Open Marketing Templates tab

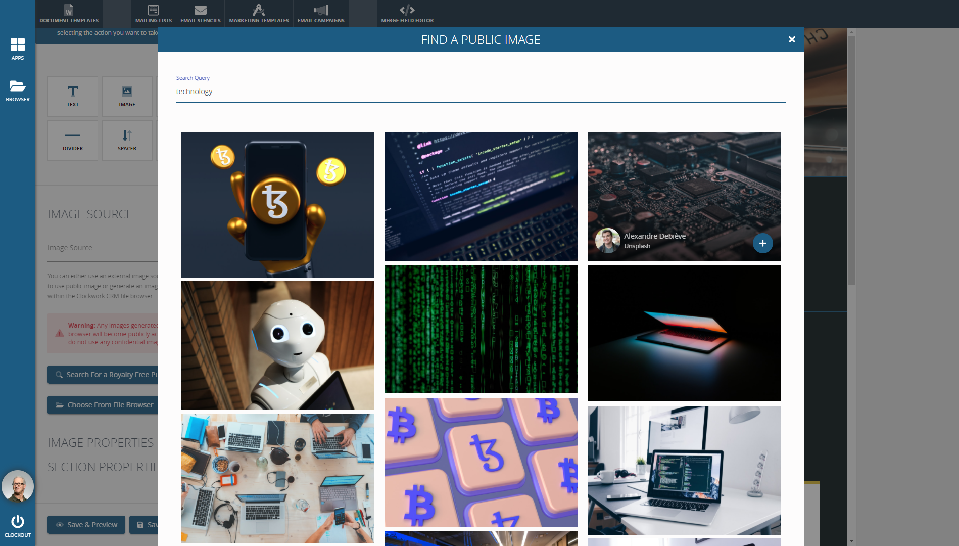(x=259, y=14)
